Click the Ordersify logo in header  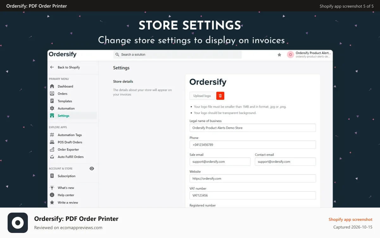click(62, 54)
